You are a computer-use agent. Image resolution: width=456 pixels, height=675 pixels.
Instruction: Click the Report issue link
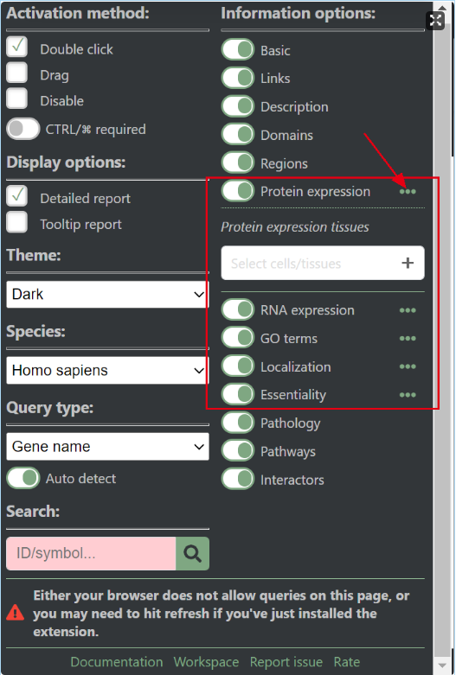[x=286, y=662]
